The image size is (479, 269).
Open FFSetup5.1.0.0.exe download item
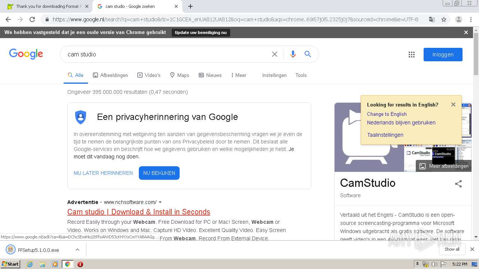39,250
